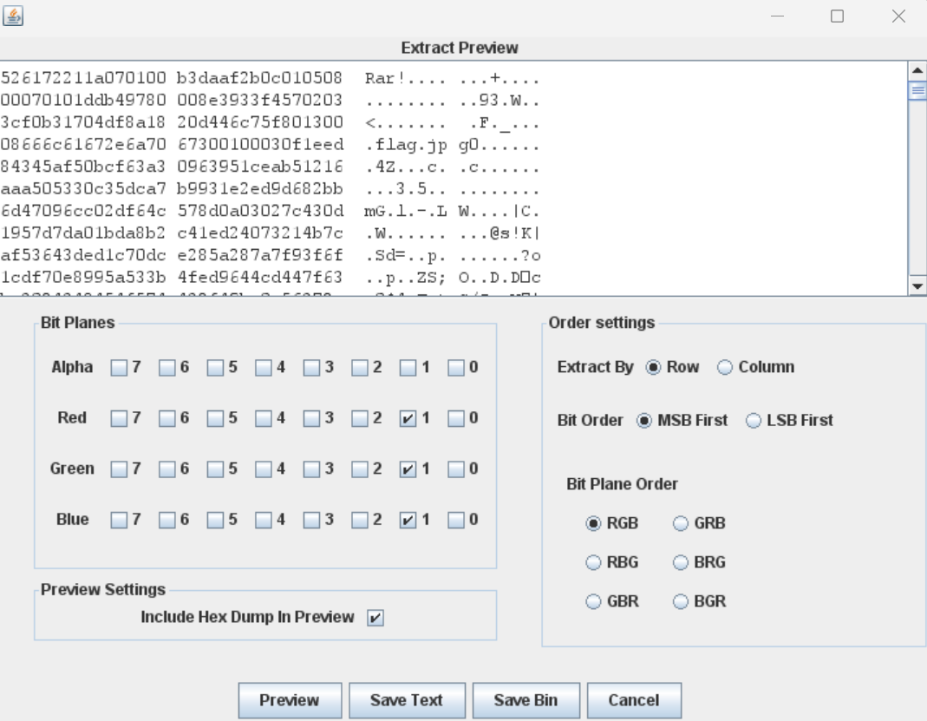Select GRB bit plane order

point(681,523)
